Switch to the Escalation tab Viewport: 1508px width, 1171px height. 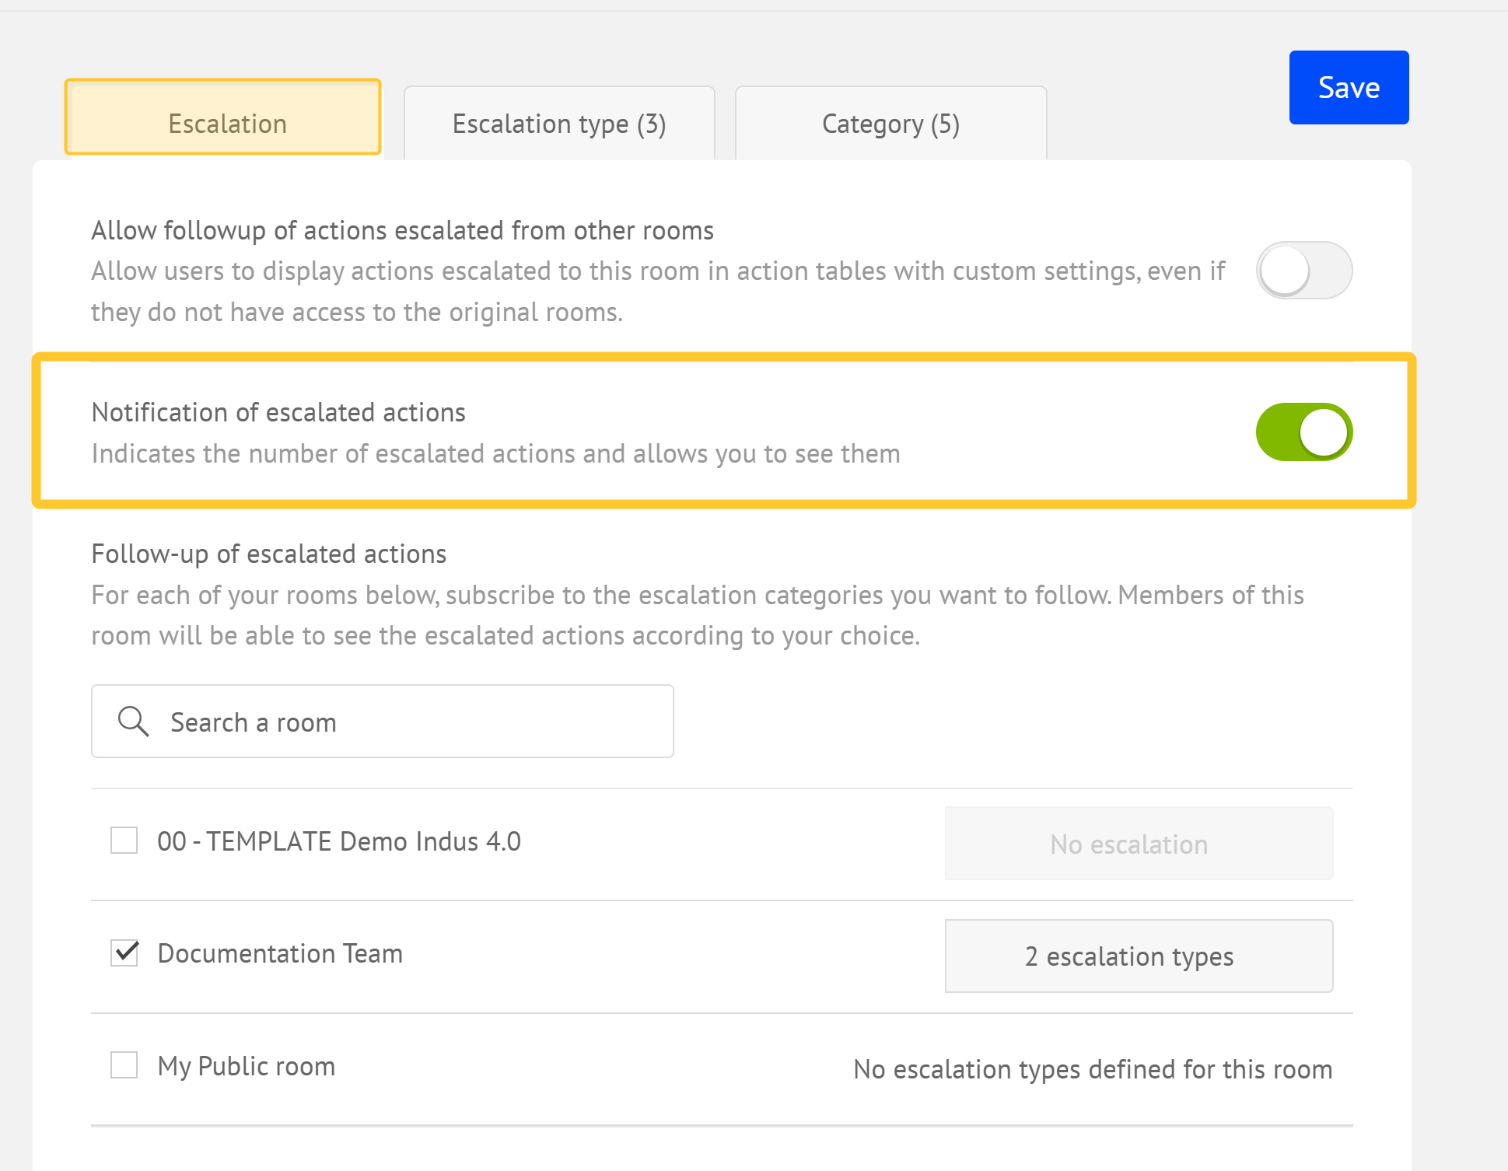(x=223, y=118)
